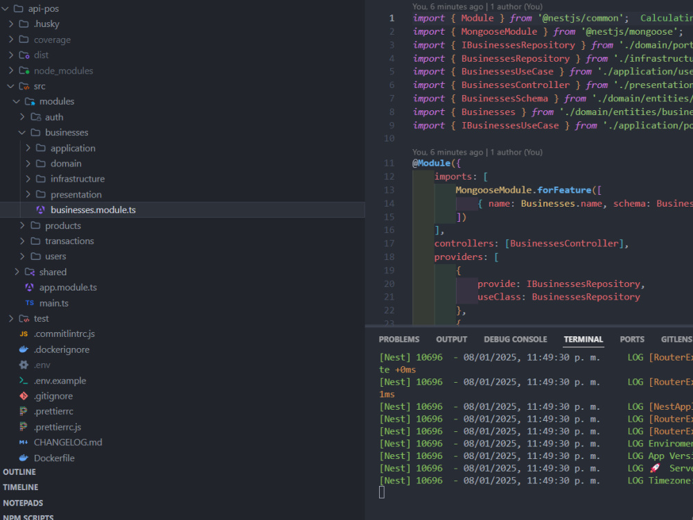Select the TERMINAL panel tab
The image size is (693, 520).
pyautogui.click(x=583, y=339)
